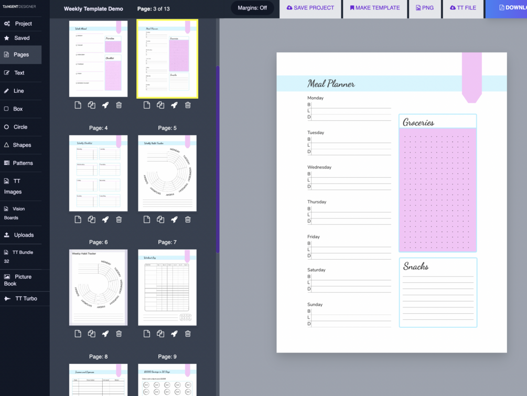Click the Download button
The image size is (527, 396).
[x=507, y=8]
